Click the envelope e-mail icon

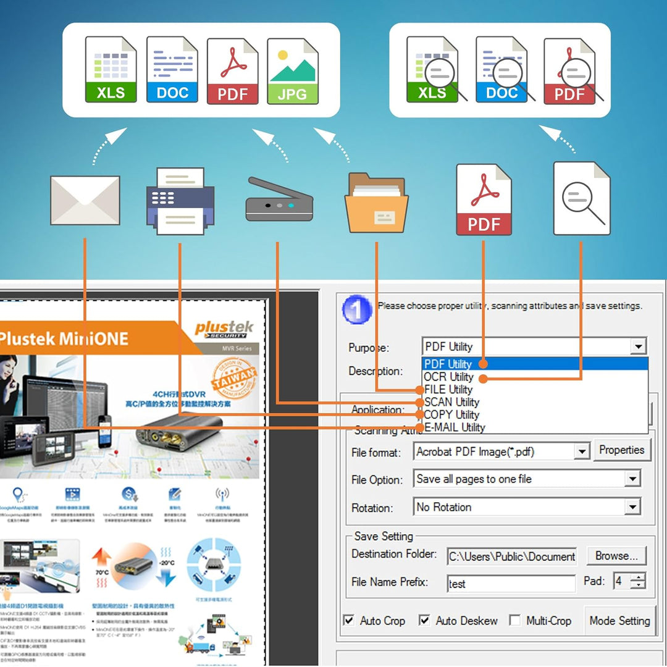pos(85,201)
